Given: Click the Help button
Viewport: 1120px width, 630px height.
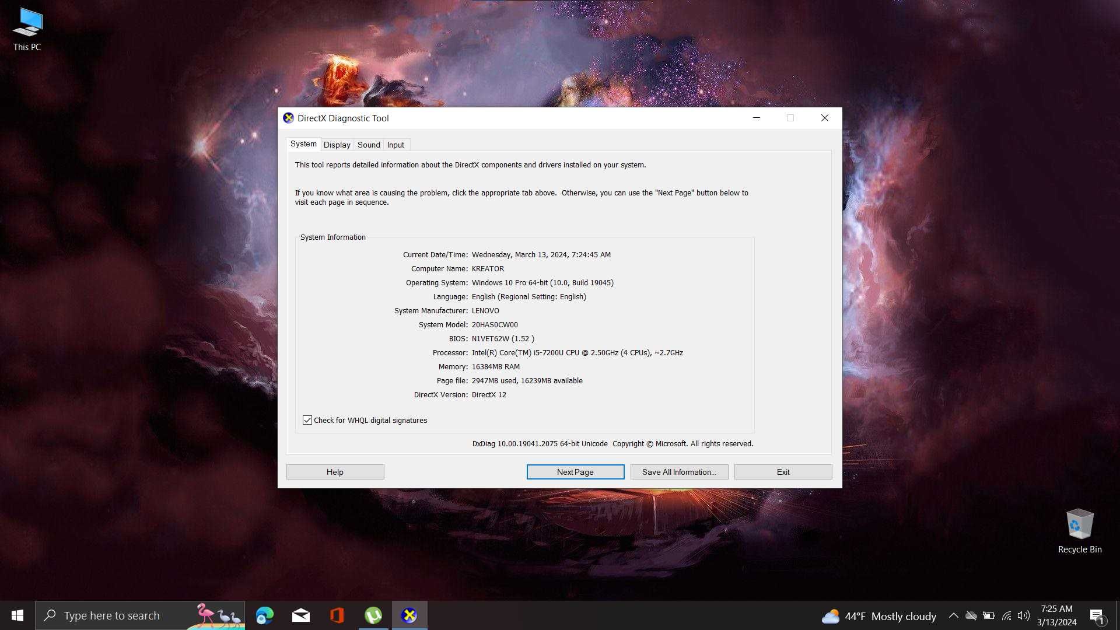Looking at the screenshot, I should pos(335,472).
